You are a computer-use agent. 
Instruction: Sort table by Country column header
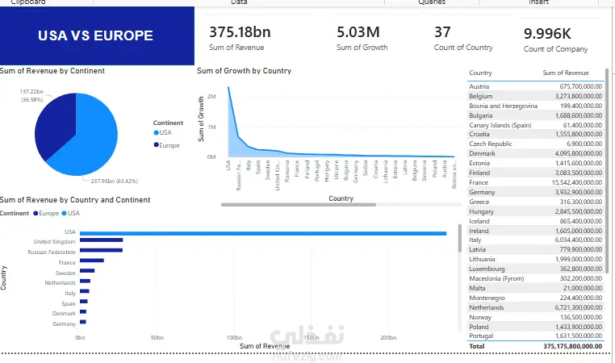(480, 73)
